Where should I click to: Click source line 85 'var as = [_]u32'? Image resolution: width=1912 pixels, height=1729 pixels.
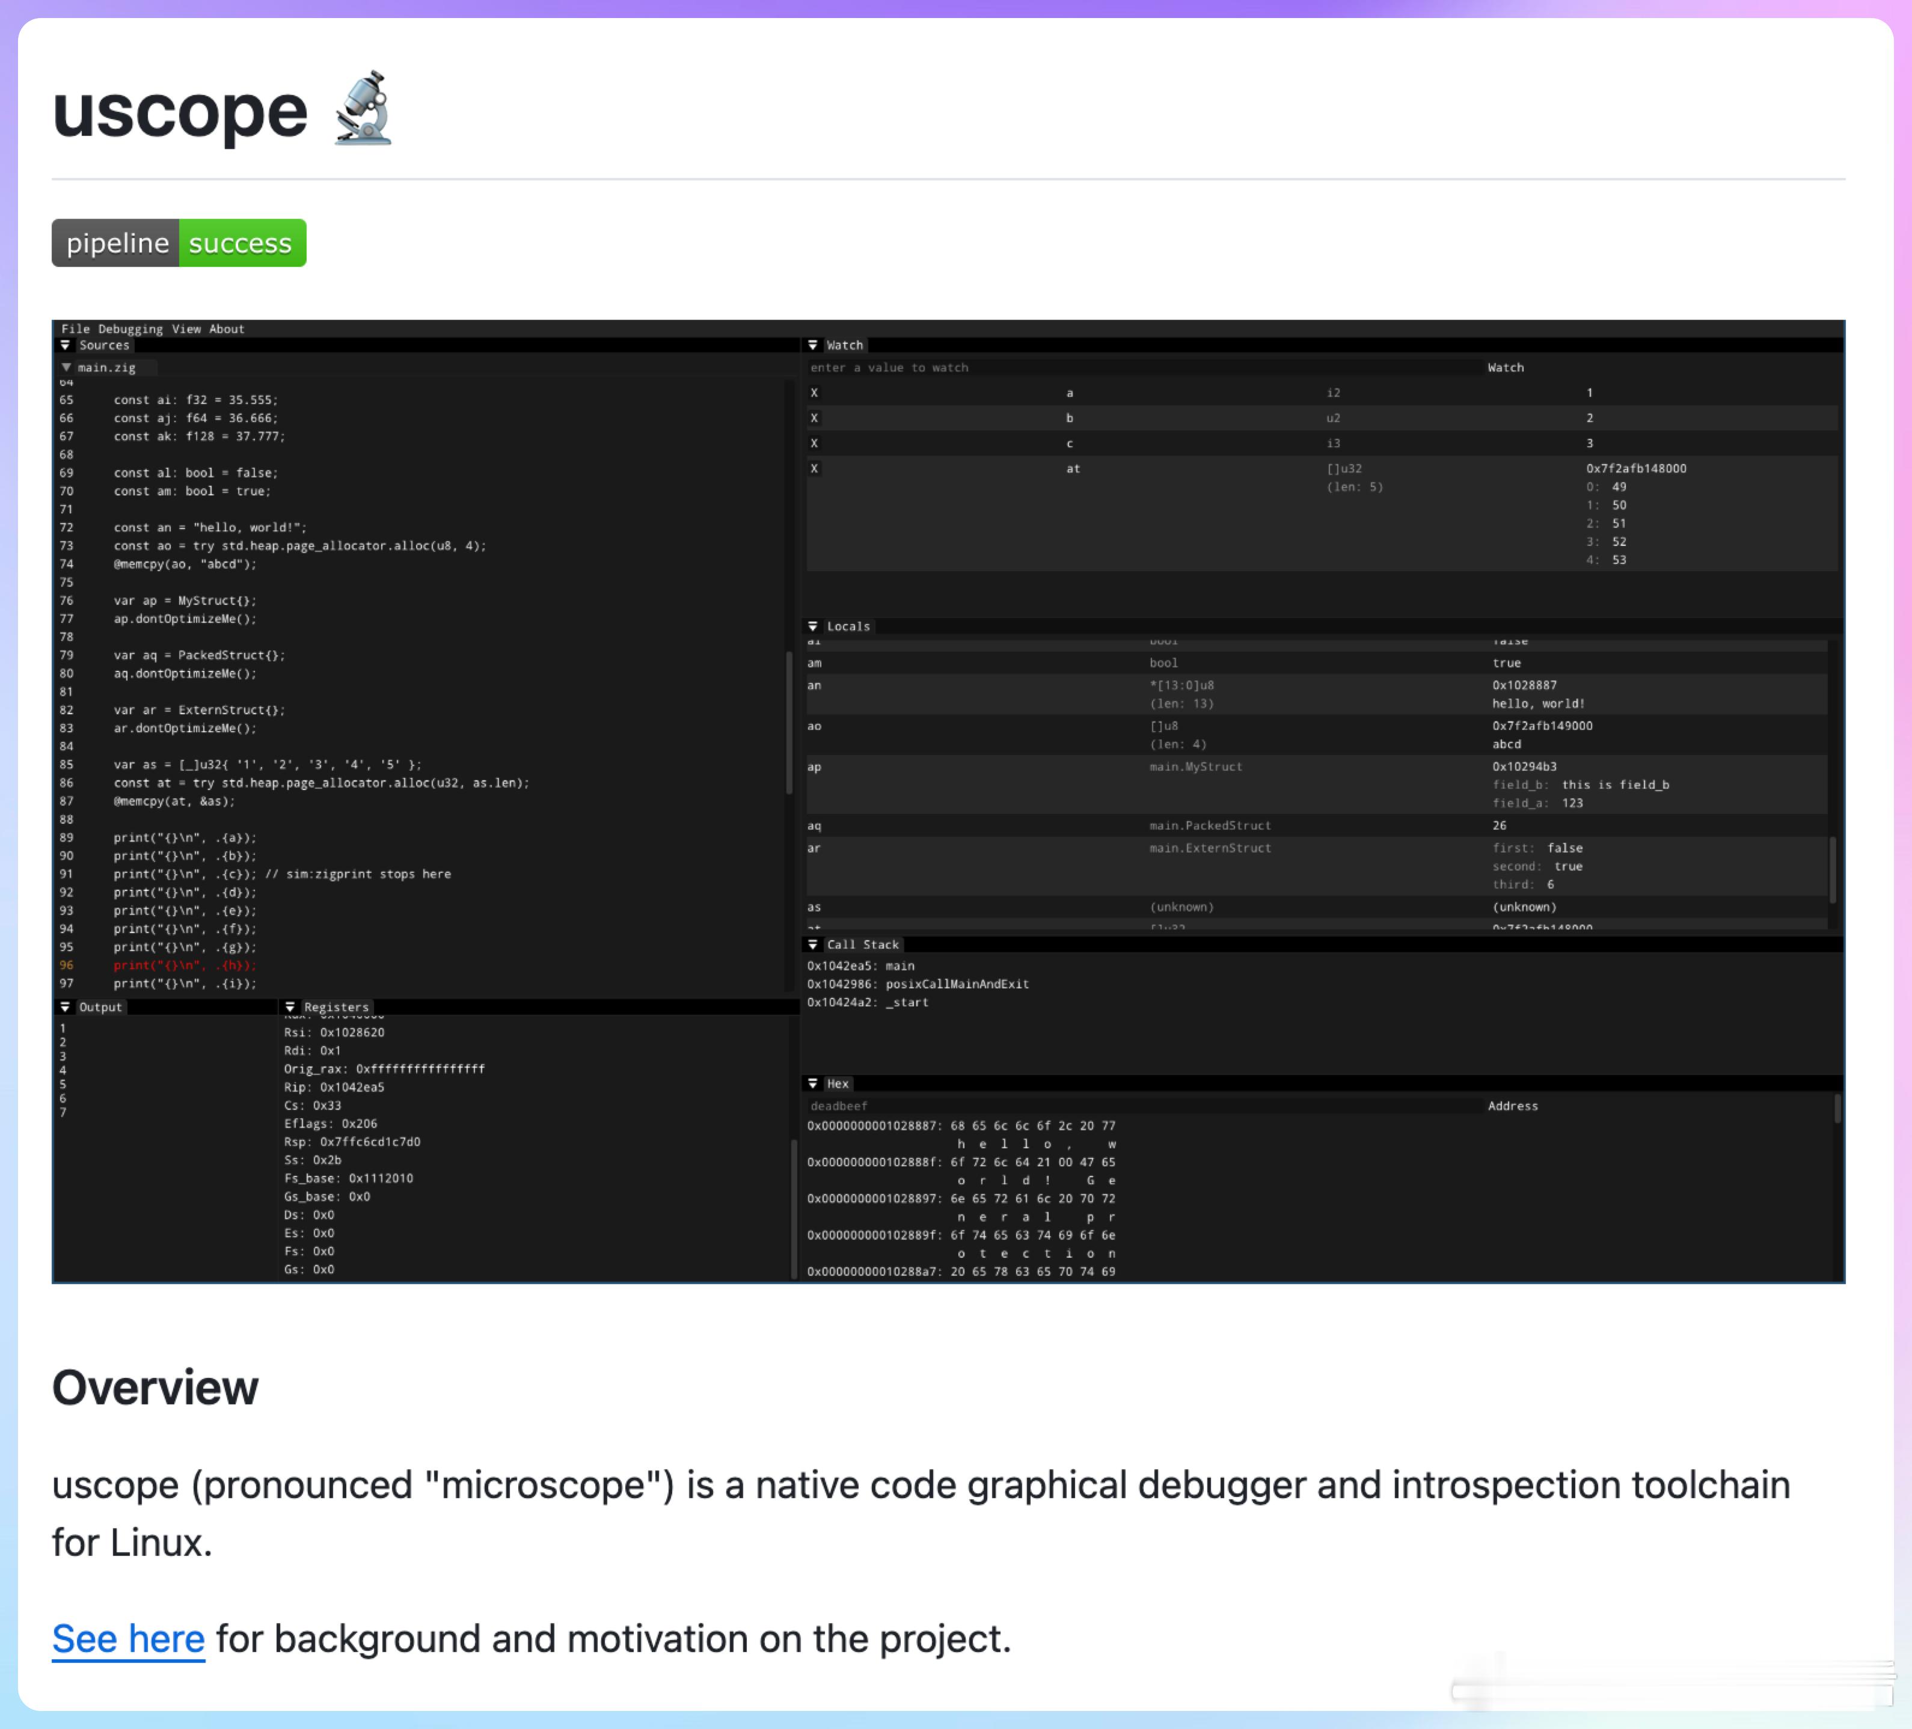tap(268, 765)
